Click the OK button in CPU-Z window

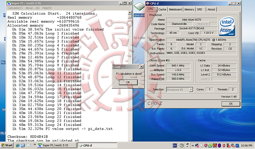[x=231, y=104]
